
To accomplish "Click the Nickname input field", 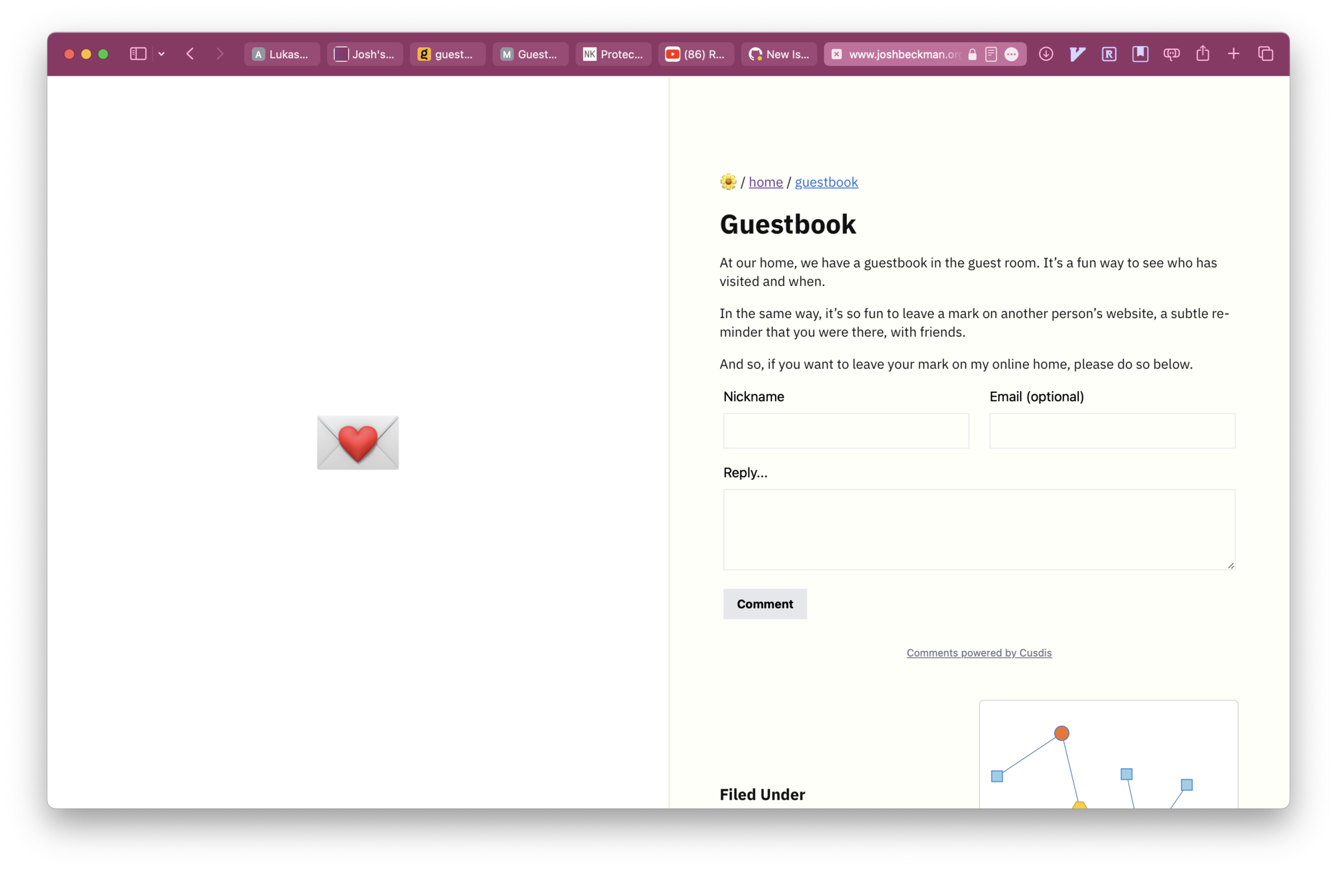I will point(846,430).
